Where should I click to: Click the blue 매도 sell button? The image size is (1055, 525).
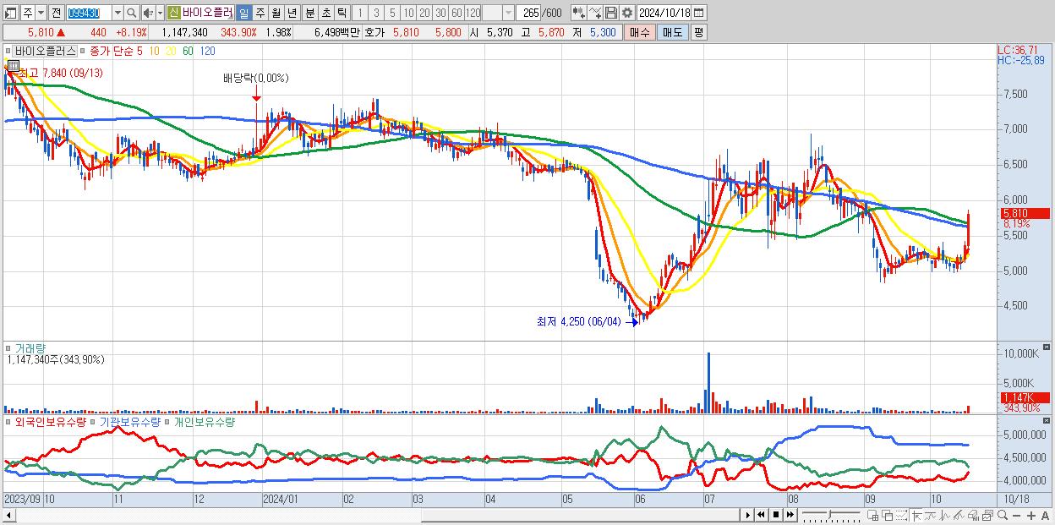pos(672,31)
